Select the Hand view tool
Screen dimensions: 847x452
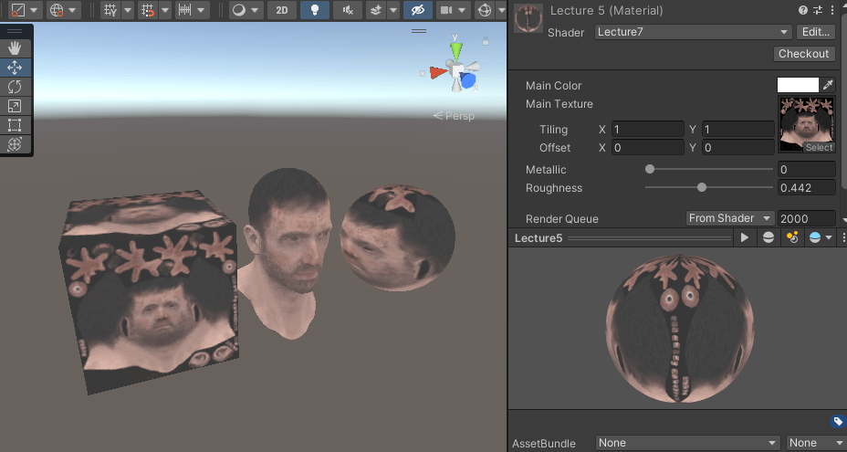tap(15, 48)
